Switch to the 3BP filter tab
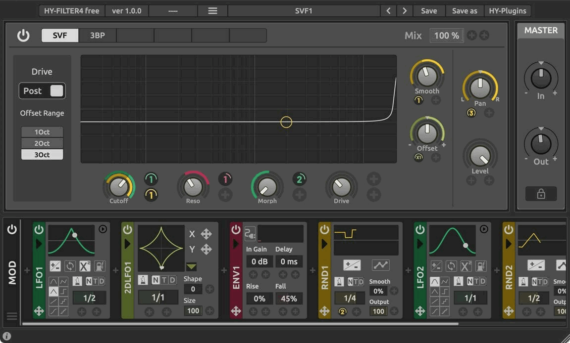The height and width of the screenshot is (343, 570). point(97,36)
